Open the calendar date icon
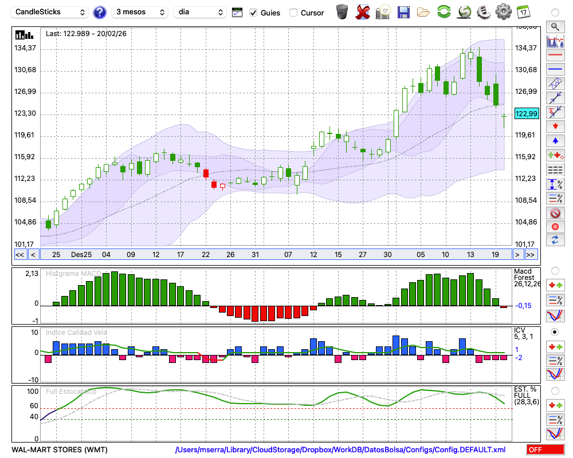Screen dimensions: 573x458 point(523,12)
